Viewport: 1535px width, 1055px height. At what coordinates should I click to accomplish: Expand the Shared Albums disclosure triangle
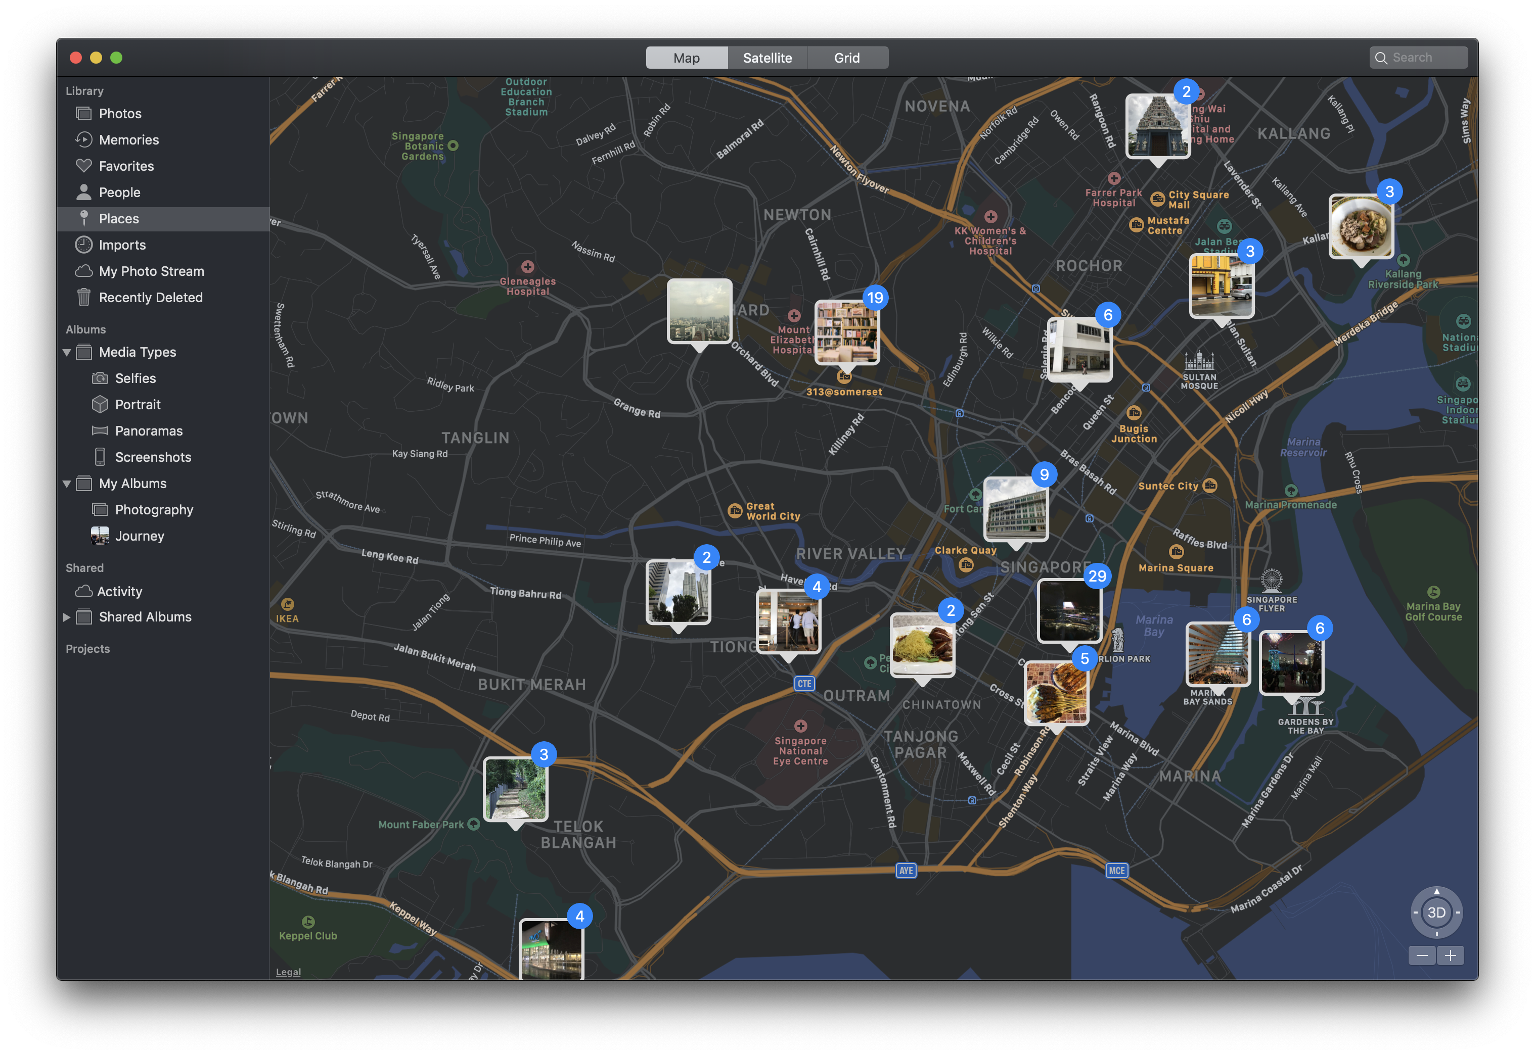click(x=67, y=617)
